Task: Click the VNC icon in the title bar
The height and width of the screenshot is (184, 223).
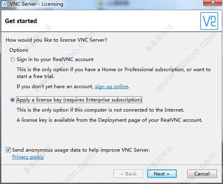Action: [x=4, y=4]
